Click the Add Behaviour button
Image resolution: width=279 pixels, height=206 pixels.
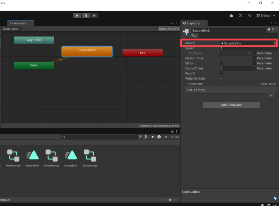click(x=231, y=105)
